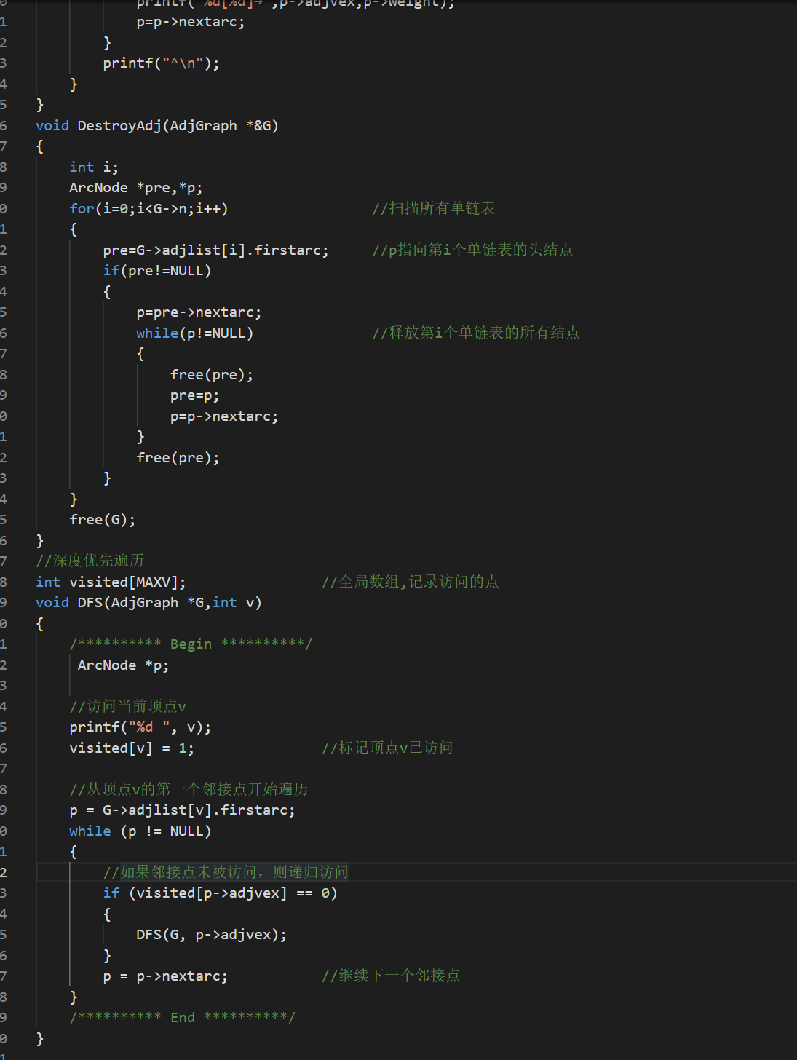Click the comment //深度优先遍历
This screenshot has height=1060, width=797.
[90, 561]
